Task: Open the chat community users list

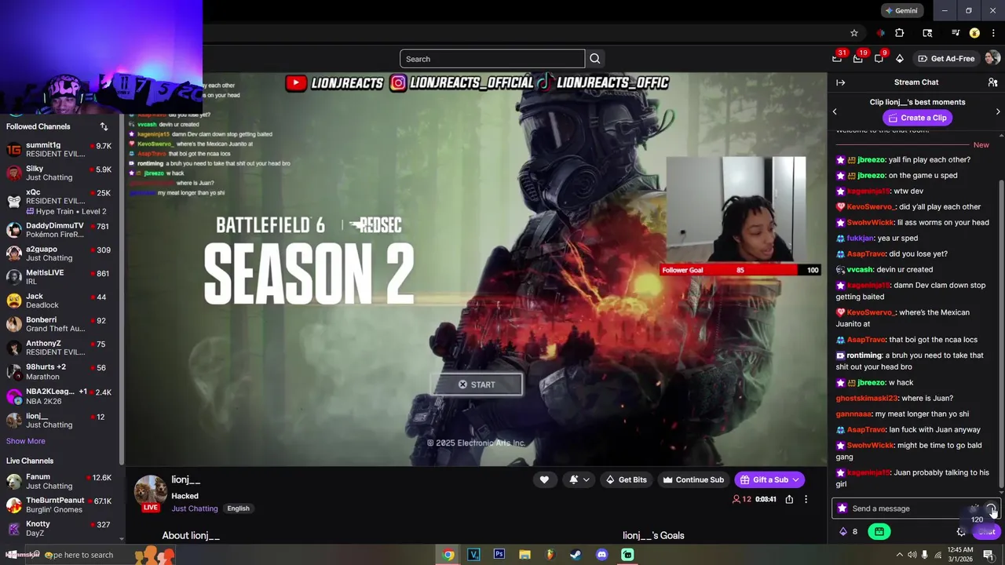Action: coord(992,82)
